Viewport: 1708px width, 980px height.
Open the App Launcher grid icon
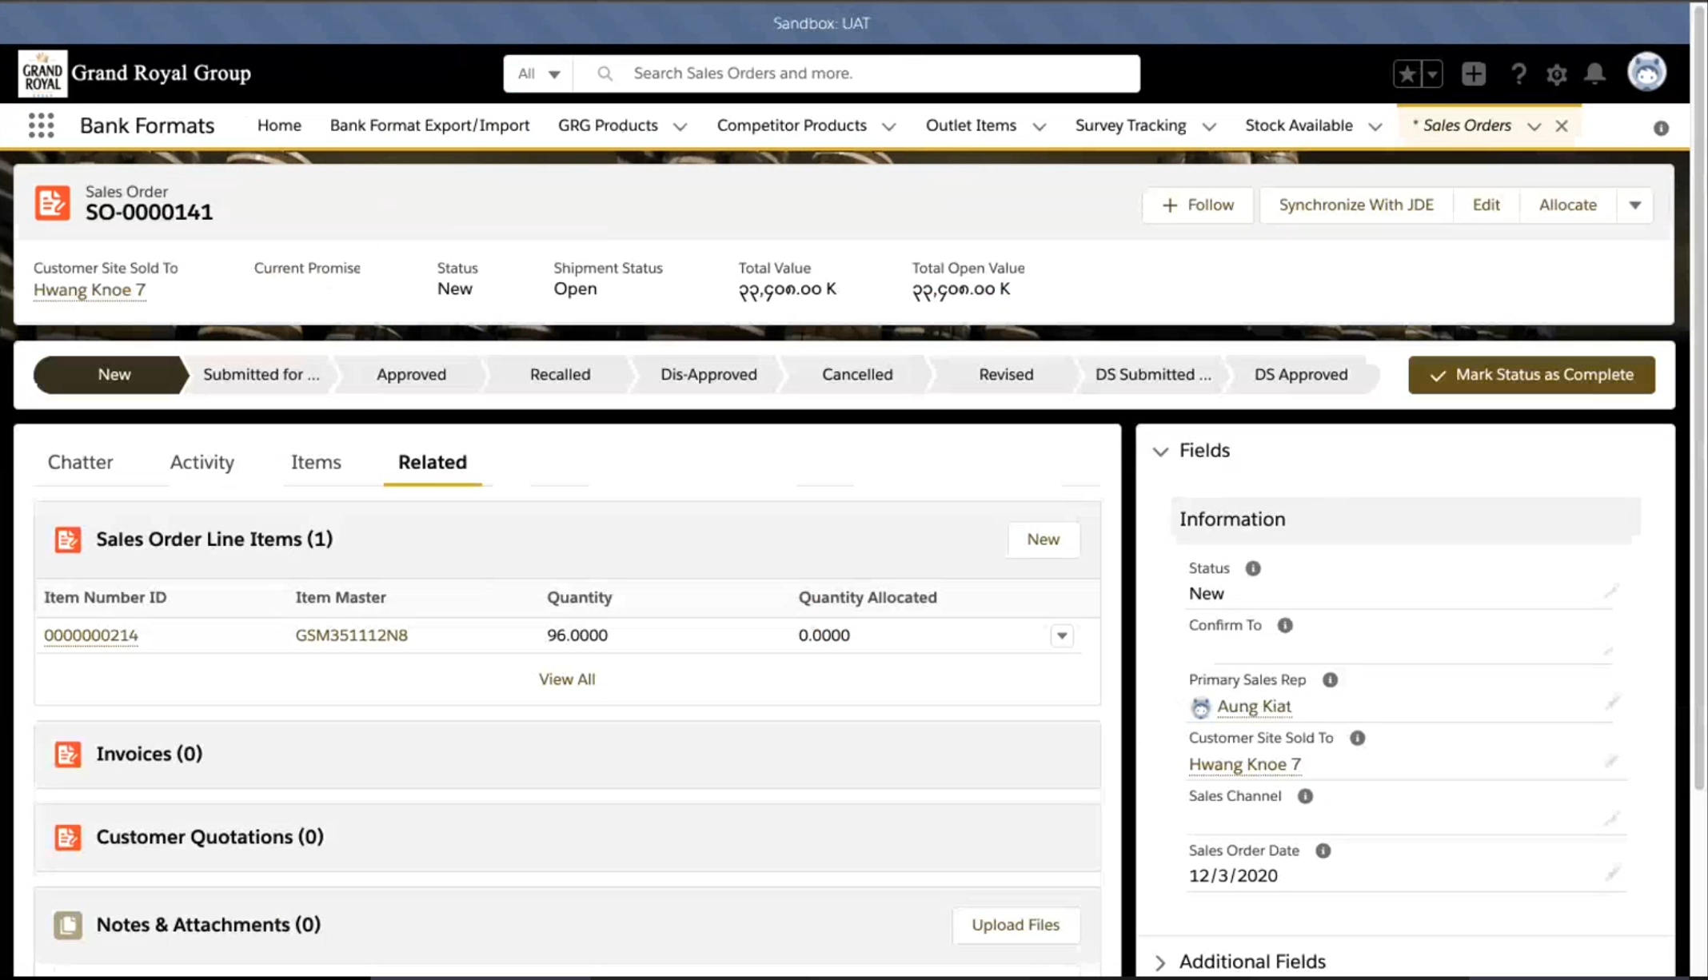click(41, 125)
